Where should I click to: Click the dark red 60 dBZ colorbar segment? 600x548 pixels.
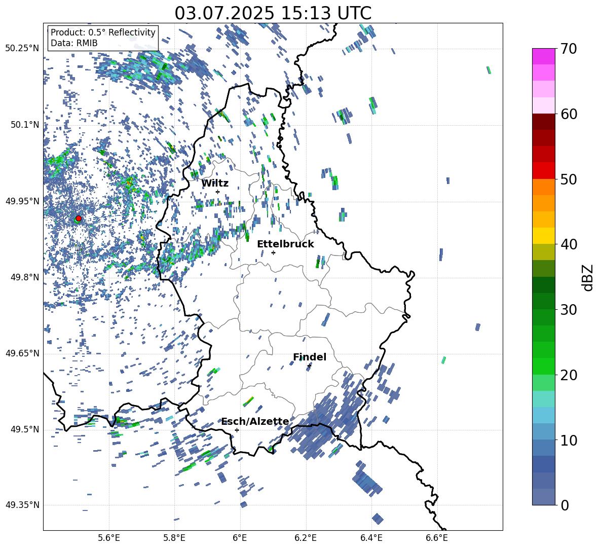click(543, 122)
